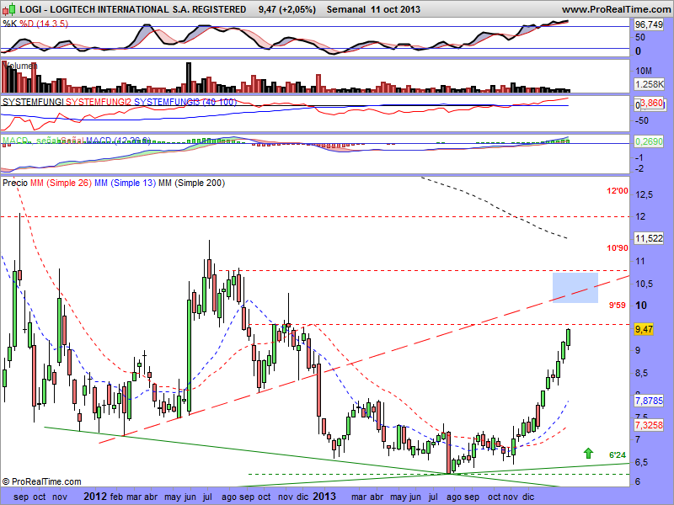674x505 pixels.
Task: Click the 2012 year on time axis
Action: pyautogui.click(x=94, y=497)
